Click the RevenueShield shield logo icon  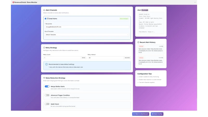[13, 2]
